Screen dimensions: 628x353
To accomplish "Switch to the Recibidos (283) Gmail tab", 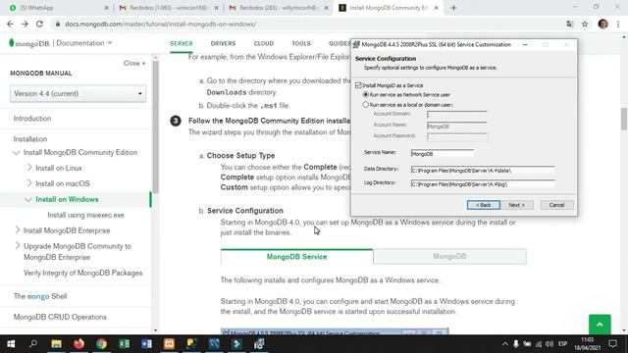I will pyautogui.click(x=279, y=8).
